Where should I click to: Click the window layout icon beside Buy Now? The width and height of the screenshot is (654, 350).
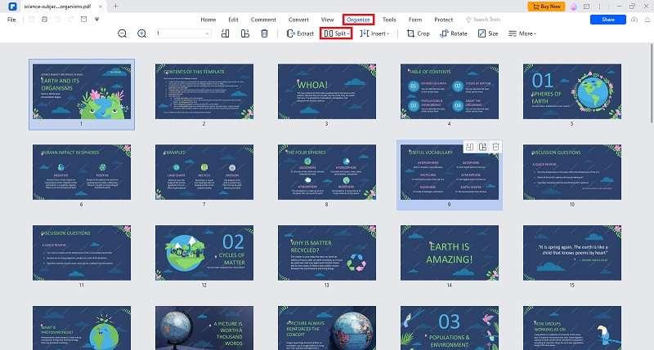click(586, 7)
